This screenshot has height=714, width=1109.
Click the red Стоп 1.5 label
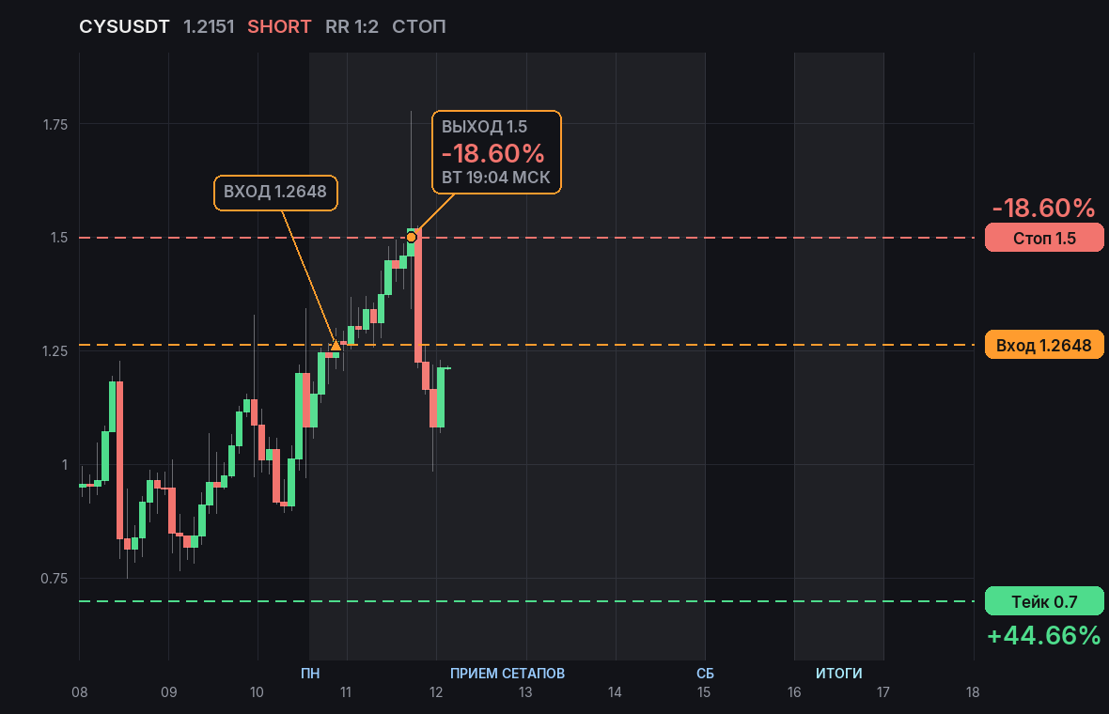point(1044,239)
